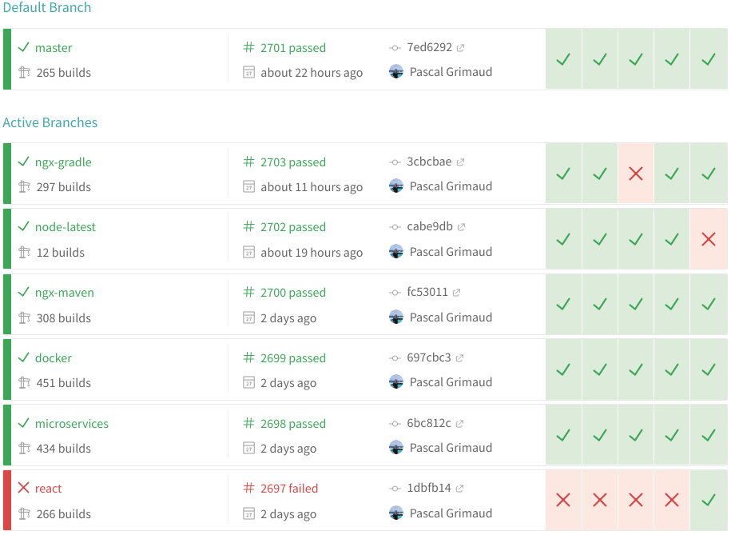Open build #2698 passed for microservices
This screenshot has width=731, height=535.
click(x=292, y=424)
